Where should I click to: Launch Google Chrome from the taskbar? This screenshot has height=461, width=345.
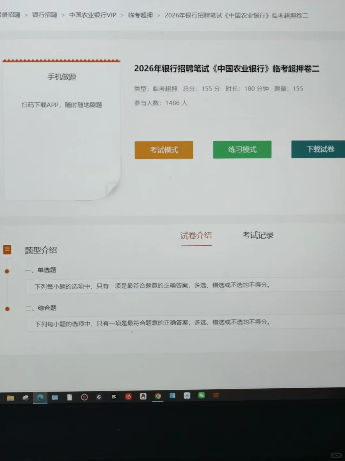point(158,396)
